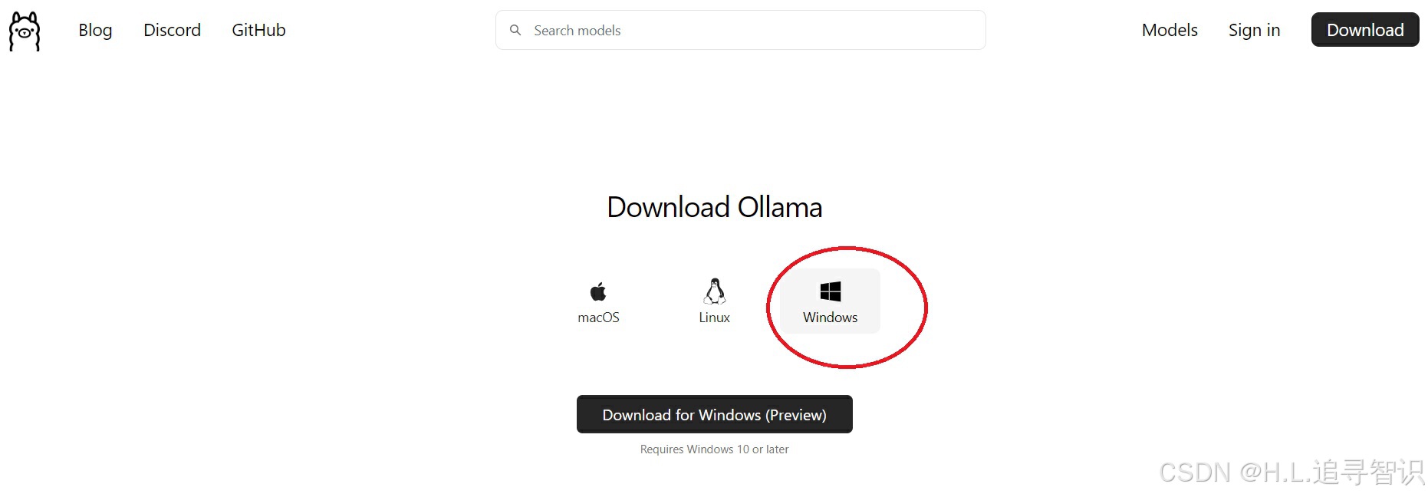
Task: Click the CSDN watermark text
Action: click(1292, 472)
